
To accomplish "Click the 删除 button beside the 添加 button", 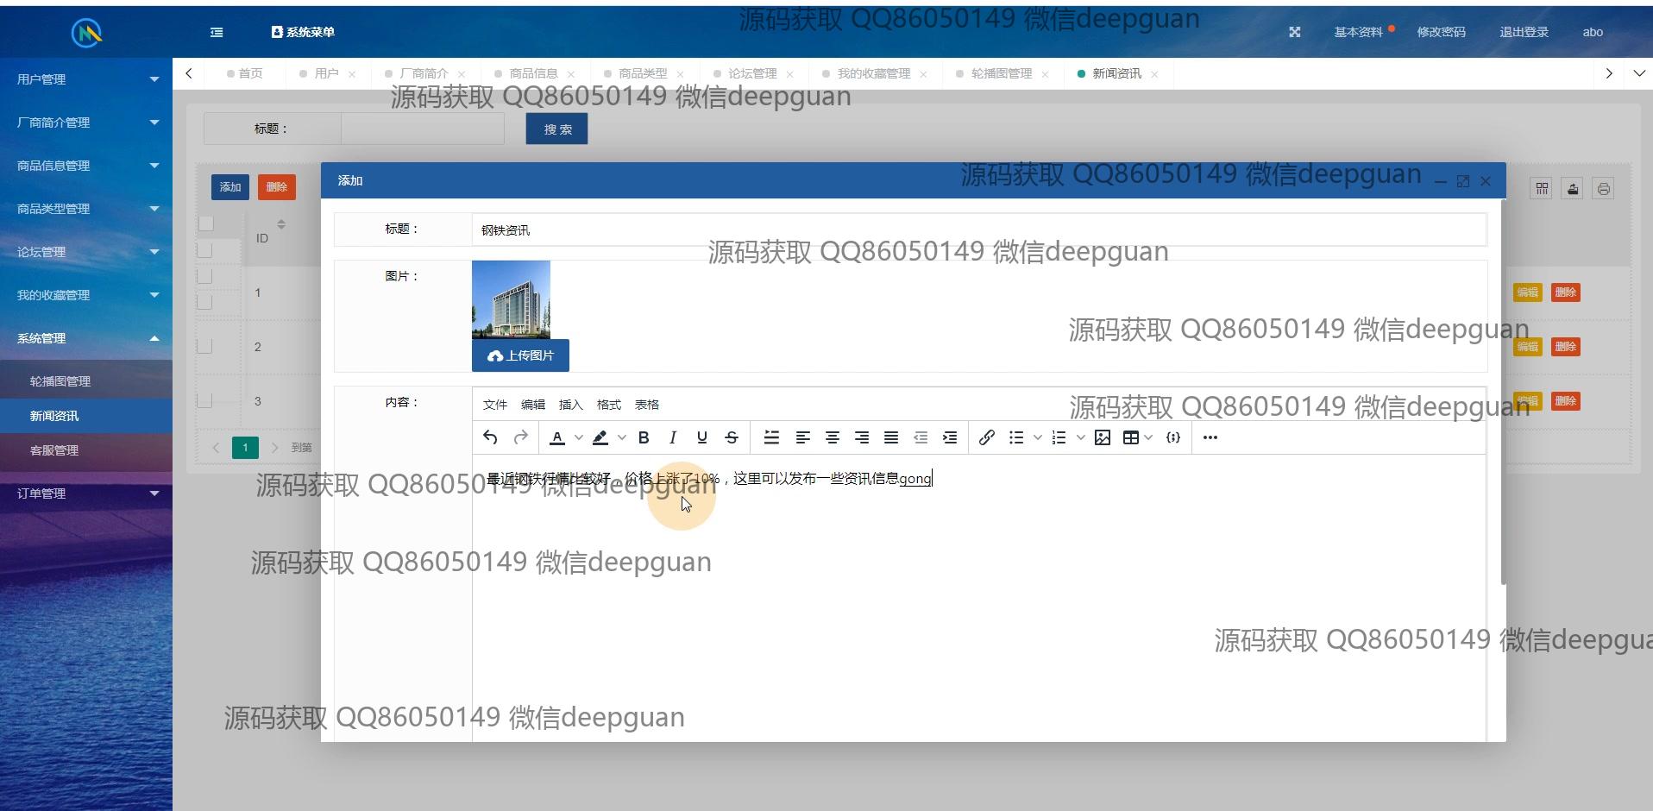I will pyautogui.click(x=277, y=187).
